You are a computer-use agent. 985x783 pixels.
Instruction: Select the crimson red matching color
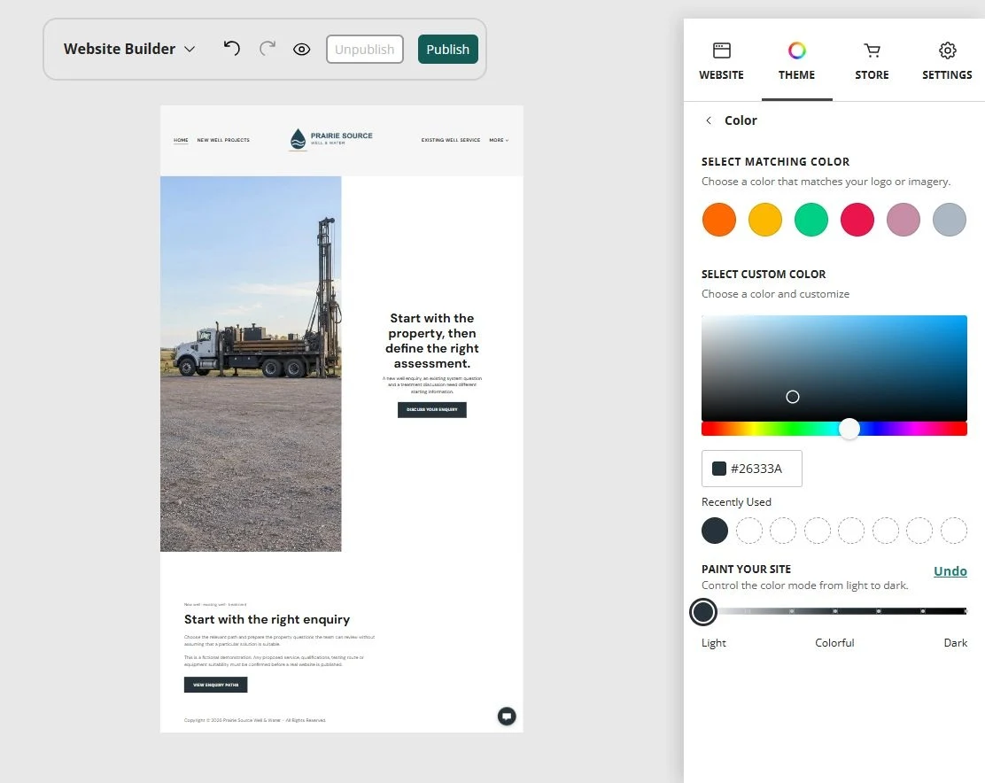(857, 220)
